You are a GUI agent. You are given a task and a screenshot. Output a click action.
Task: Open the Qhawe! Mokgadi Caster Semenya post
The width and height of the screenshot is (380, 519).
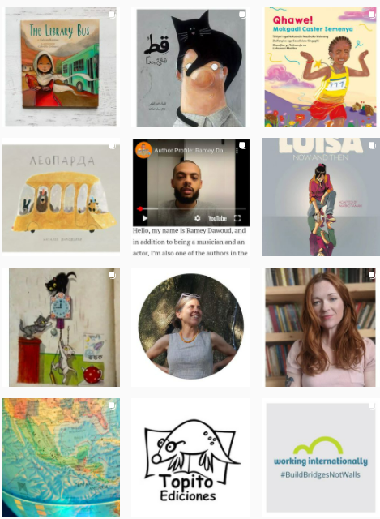(x=320, y=66)
